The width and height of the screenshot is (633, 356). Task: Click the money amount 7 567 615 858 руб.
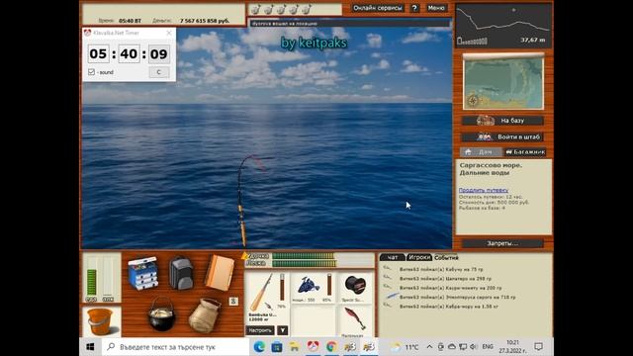[x=205, y=21]
